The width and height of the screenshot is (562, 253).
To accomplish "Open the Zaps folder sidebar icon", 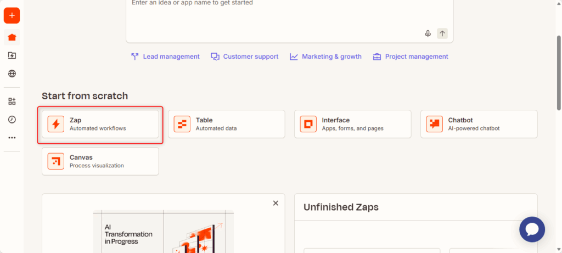I will coord(12,55).
